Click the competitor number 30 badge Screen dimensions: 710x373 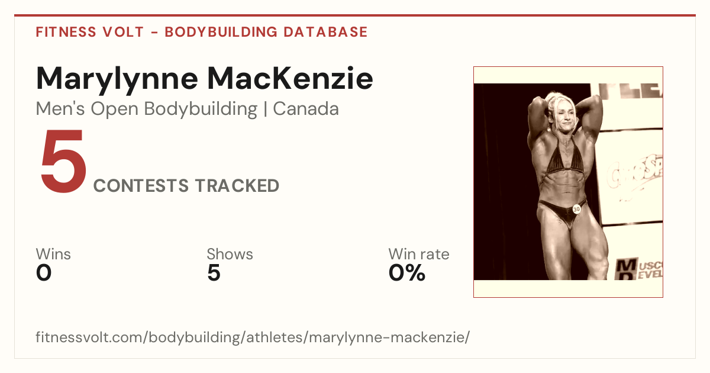coord(576,208)
